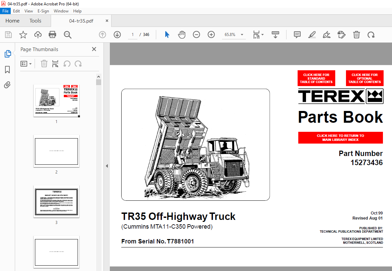Select page 2 thumbnail
Image resolution: width=392 pixels, height=271 pixels.
tap(56, 151)
